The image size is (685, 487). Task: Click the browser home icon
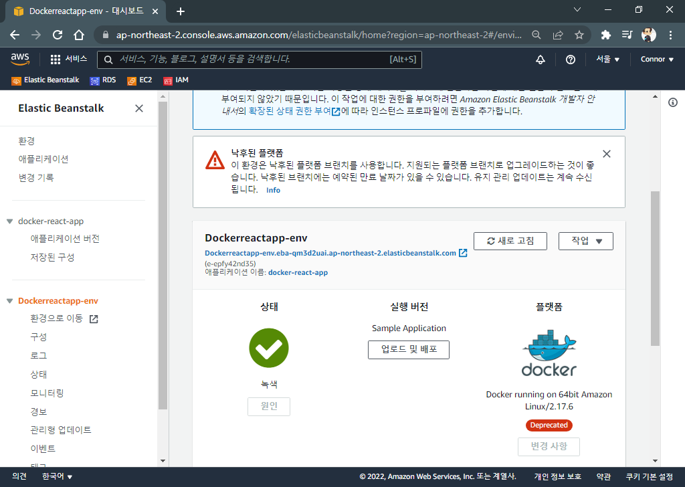click(x=79, y=35)
